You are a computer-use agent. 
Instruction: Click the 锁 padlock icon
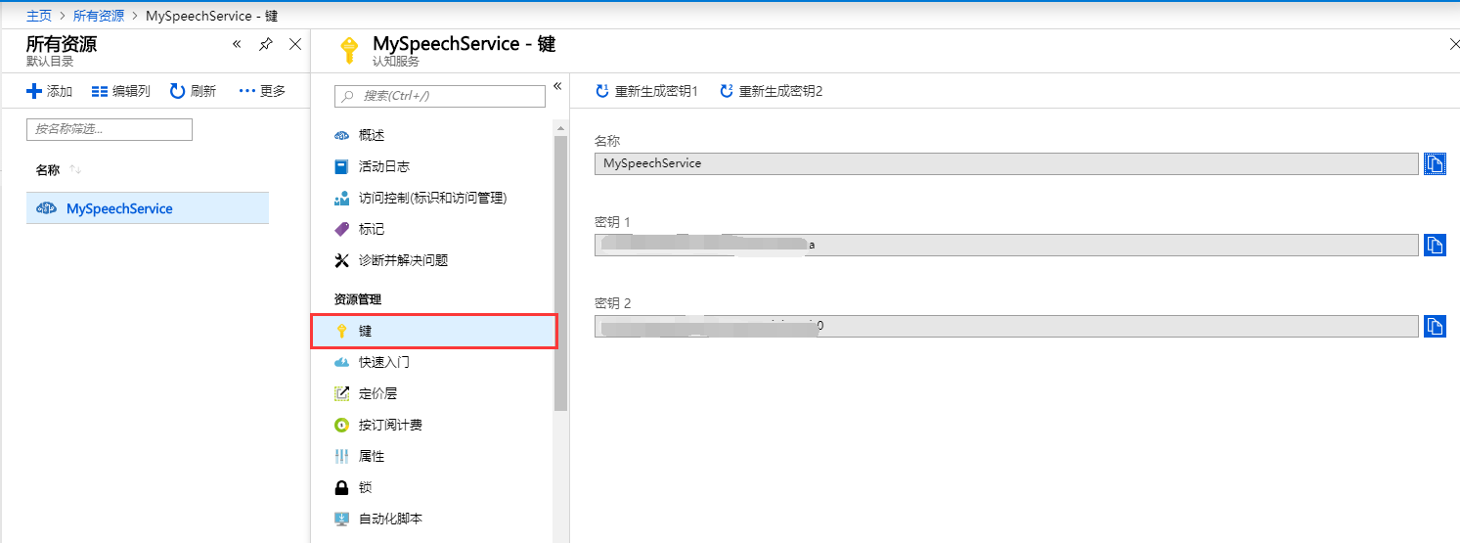[x=341, y=487]
